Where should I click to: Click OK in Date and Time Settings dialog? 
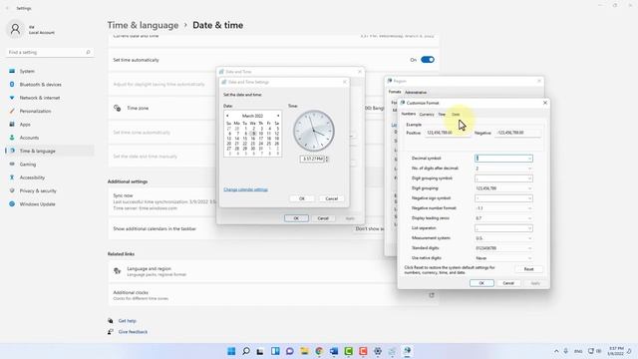[x=302, y=198]
